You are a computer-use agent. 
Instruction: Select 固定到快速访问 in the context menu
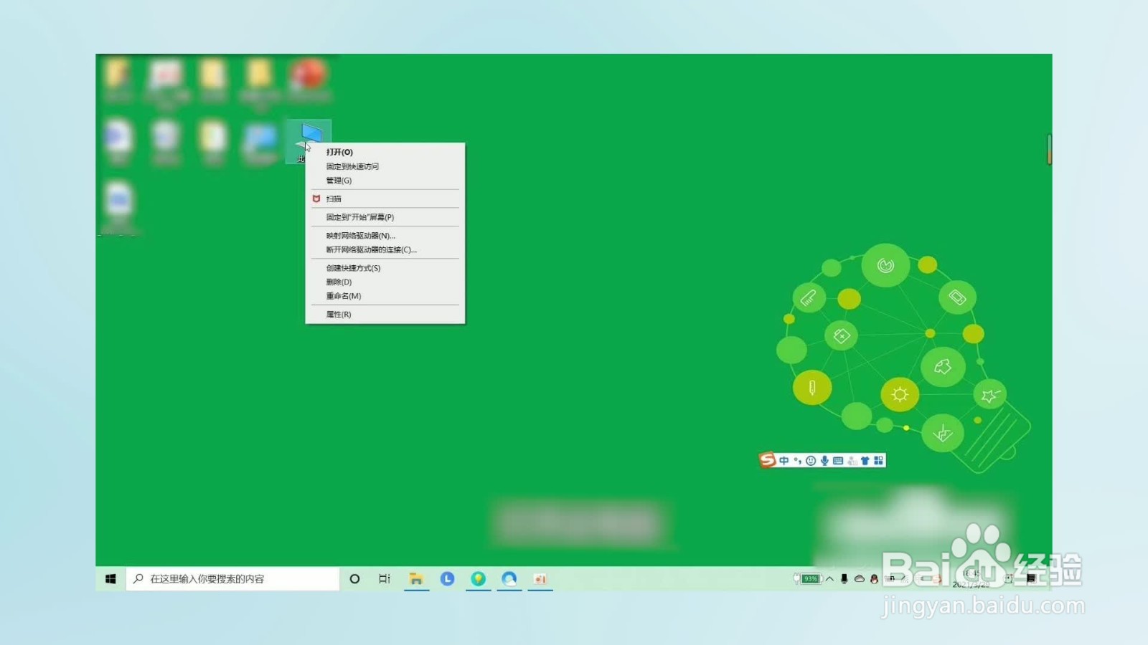[x=385, y=166]
